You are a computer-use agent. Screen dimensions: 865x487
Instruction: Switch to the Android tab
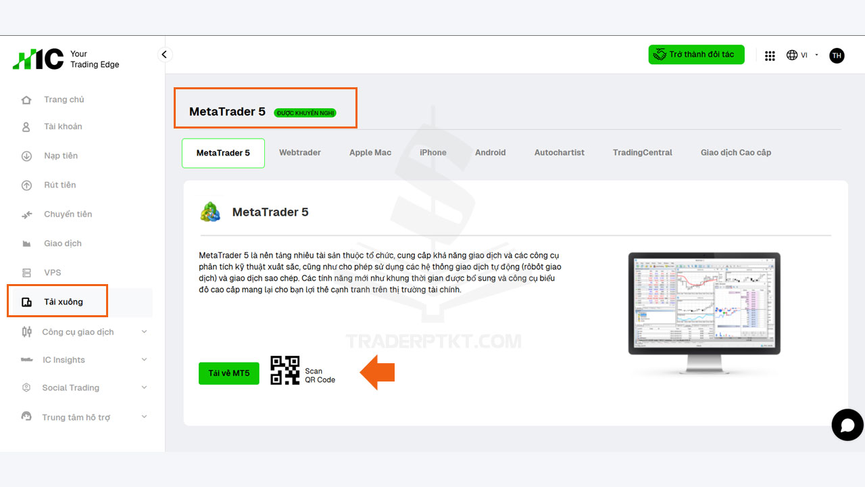490,153
